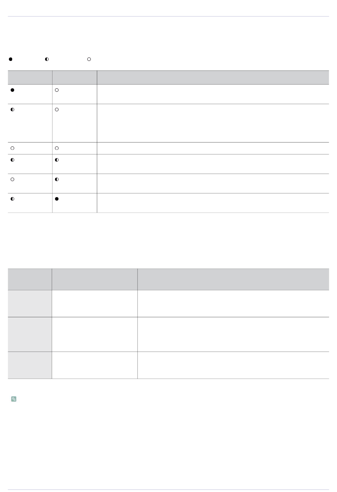Click solid black circle in the last table row
The image size is (337, 492).
click(x=57, y=199)
